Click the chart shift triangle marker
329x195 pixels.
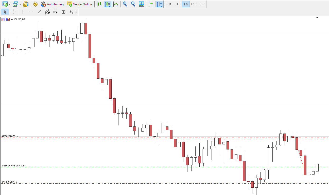coord(317,18)
